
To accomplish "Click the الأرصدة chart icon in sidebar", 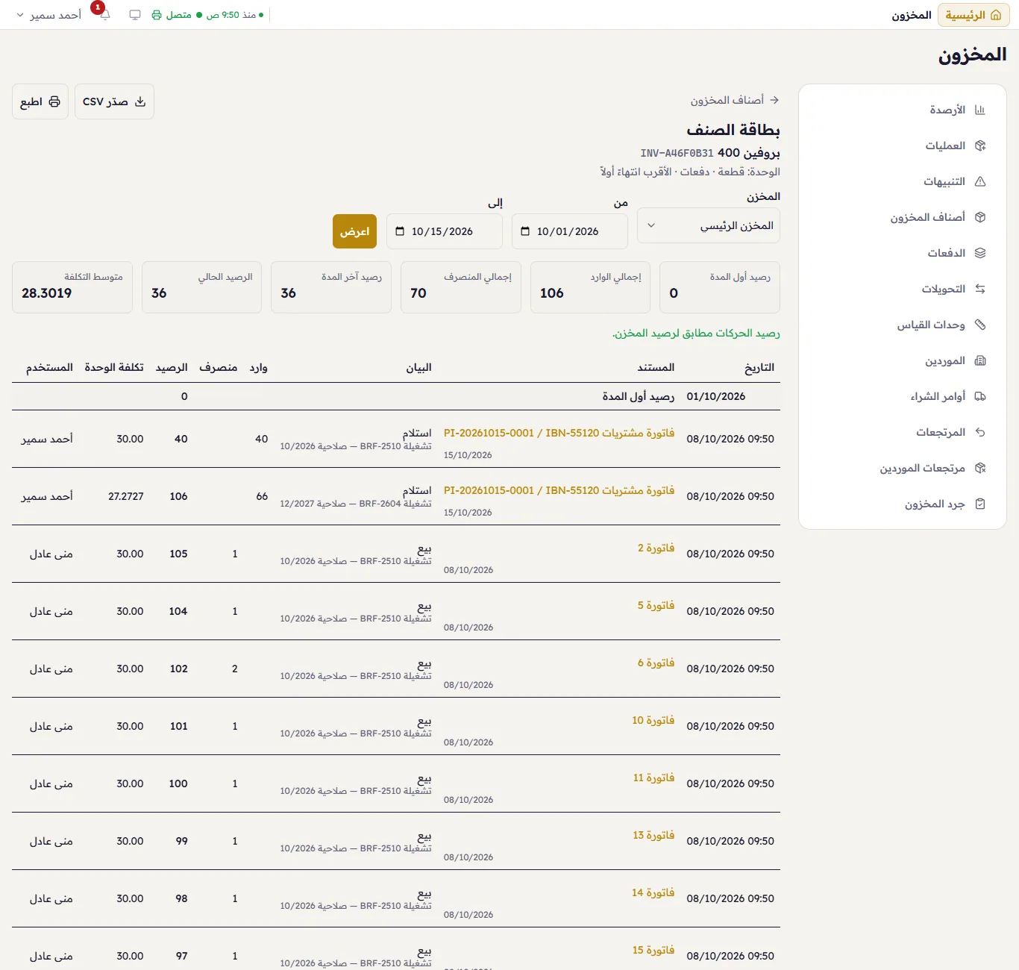I will [980, 110].
